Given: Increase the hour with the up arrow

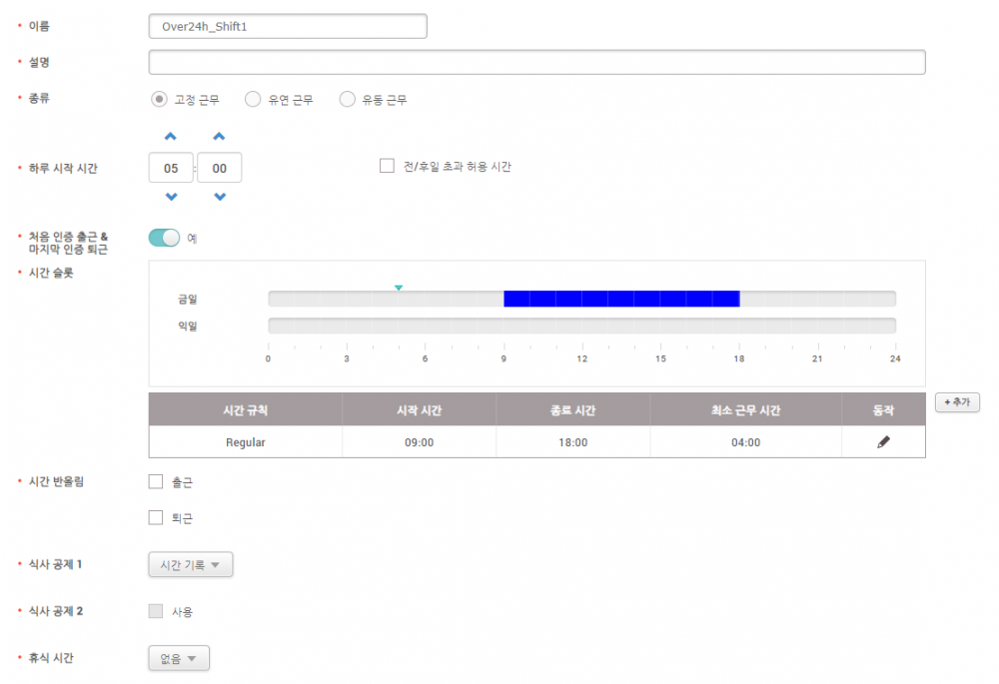Looking at the screenshot, I should (x=171, y=137).
